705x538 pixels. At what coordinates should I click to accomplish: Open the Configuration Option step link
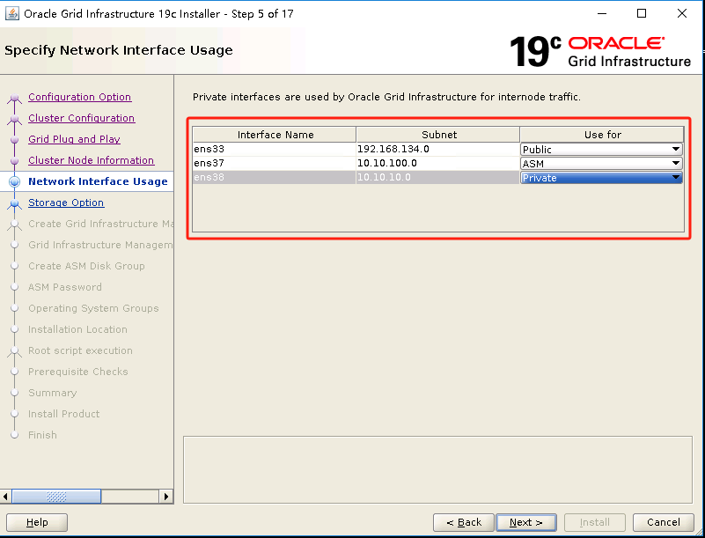coord(79,97)
